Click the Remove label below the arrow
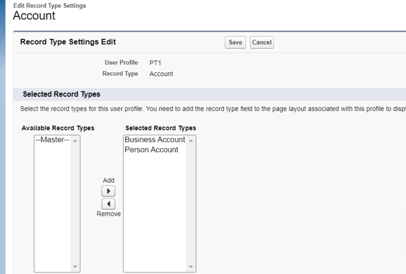This screenshot has width=406, height=274. point(109,214)
